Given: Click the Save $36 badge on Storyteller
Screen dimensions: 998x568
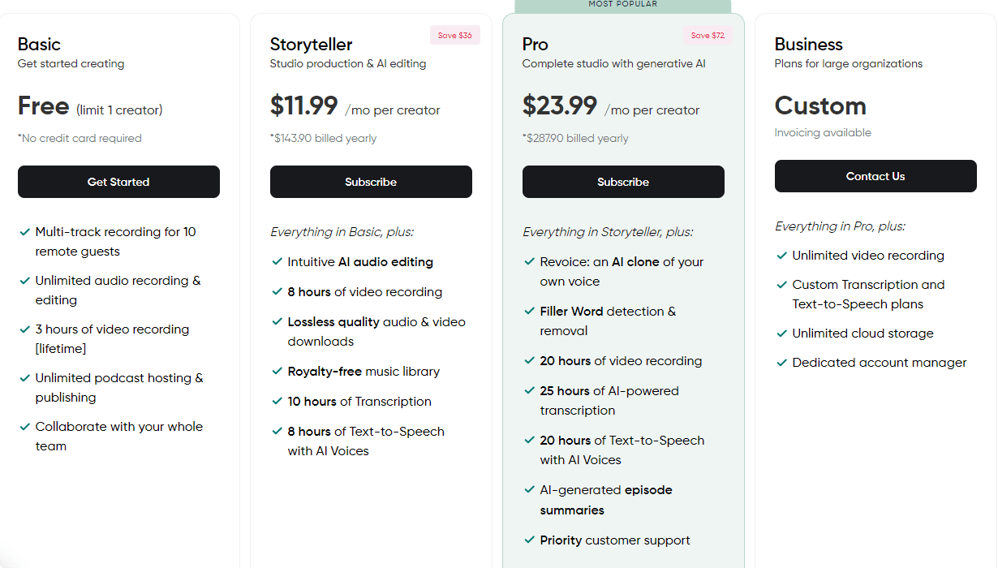Looking at the screenshot, I should click(x=455, y=36).
